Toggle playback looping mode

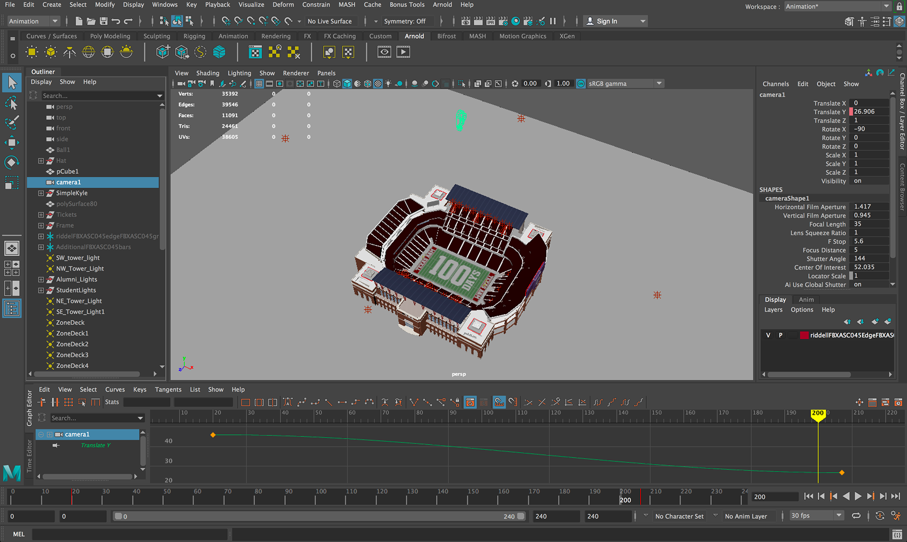click(856, 516)
